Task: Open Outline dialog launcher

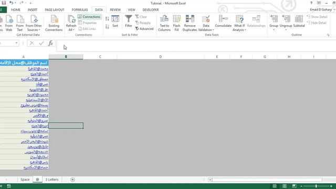Action: (328, 35)
